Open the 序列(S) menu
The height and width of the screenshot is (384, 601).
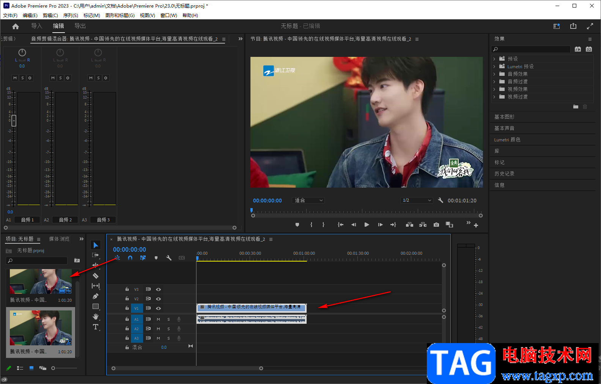71,16
